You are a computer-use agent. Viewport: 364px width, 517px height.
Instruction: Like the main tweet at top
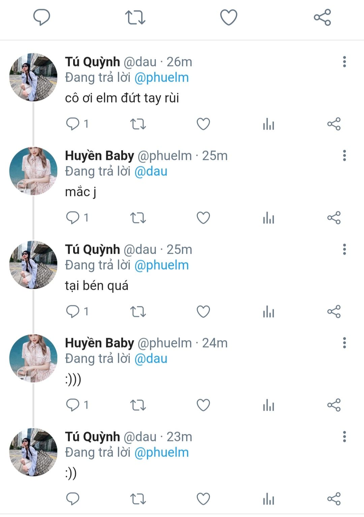(x=229, y=17)
